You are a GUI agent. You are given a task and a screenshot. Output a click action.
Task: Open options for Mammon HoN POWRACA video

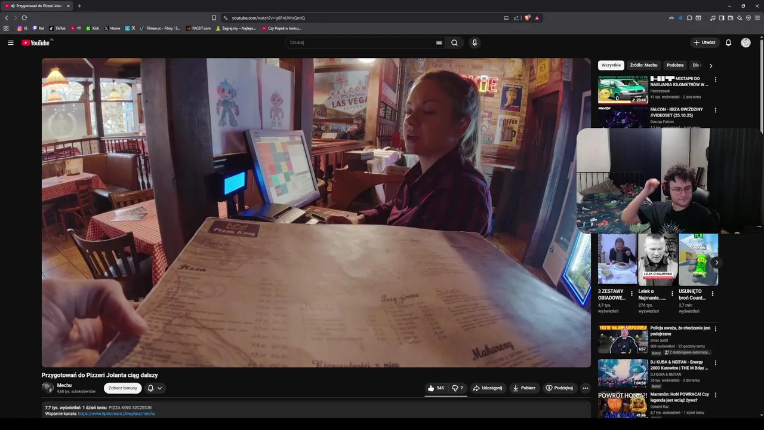tap(715, 395)
